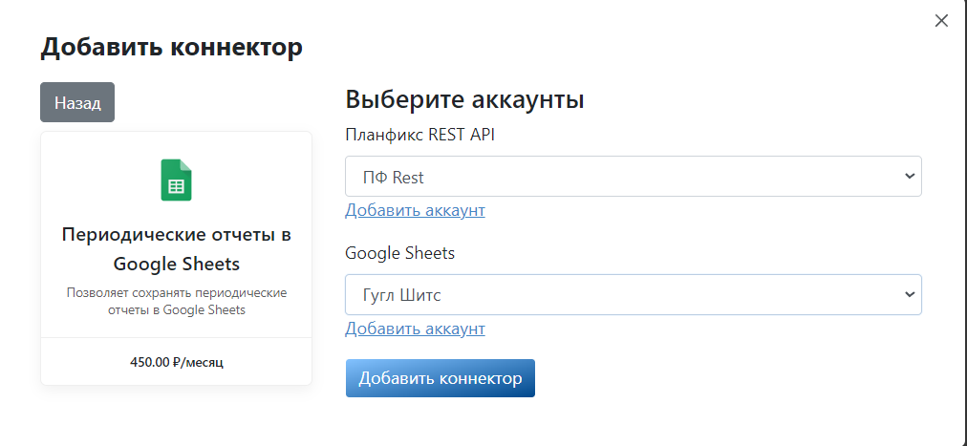
Task: Select the ПФ Rest value text
Action: [x=392, y=178]
